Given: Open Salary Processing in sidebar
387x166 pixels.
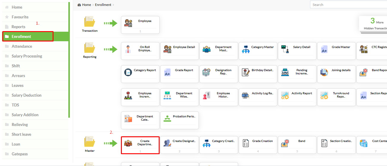Looking at the screenshot, I should point(35,56).
